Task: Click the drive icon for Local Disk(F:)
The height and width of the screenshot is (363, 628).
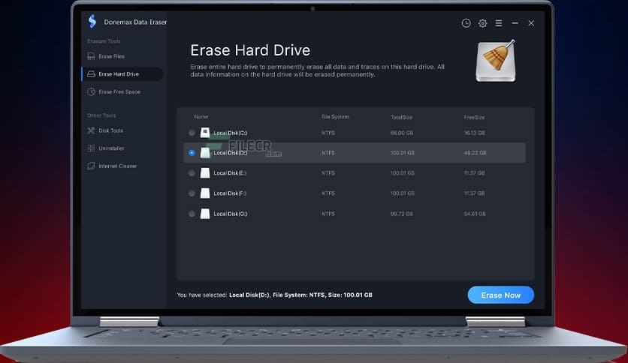Action: tap(205, 193)
